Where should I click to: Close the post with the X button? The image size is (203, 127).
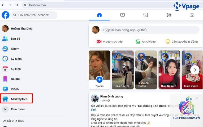point(197,98)
